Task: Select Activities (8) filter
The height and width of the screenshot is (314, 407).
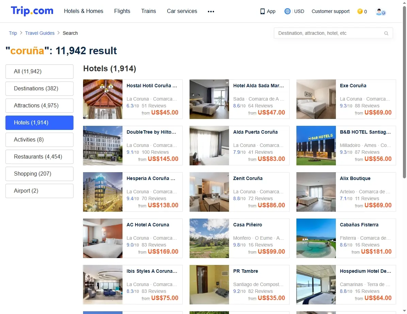Action: pos(39,140)
